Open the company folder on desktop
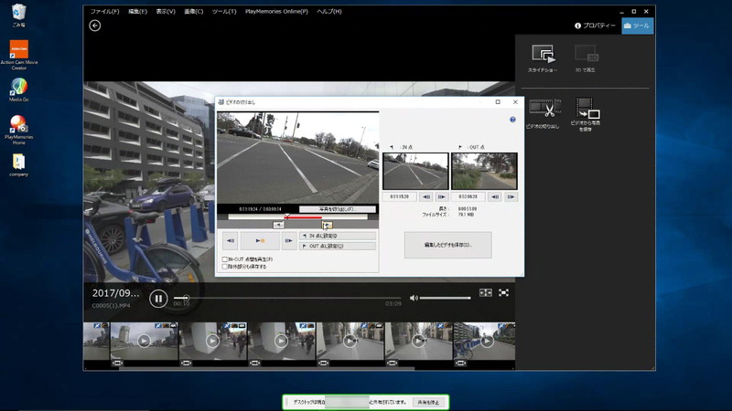Viewport: 732px width, 411px height. (x=19, y=165)
